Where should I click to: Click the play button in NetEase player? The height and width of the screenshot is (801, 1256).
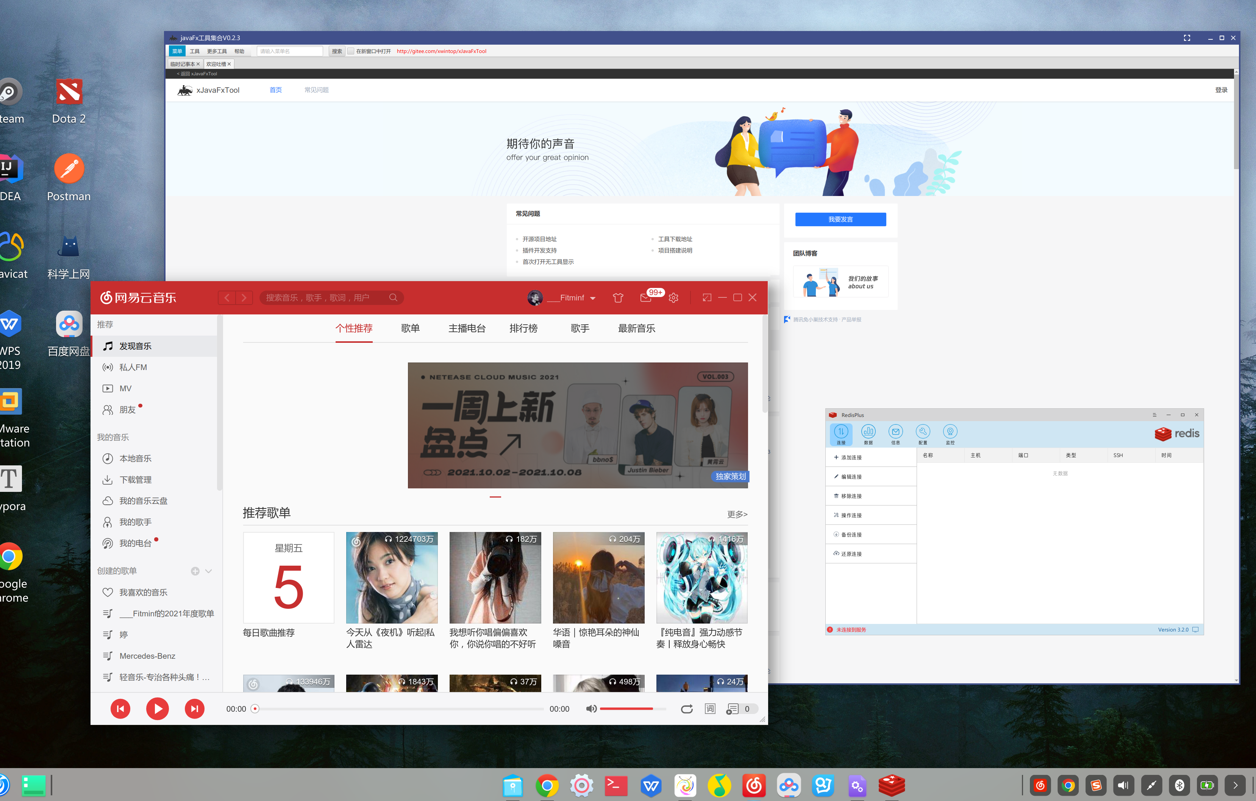tap(157, 708)
